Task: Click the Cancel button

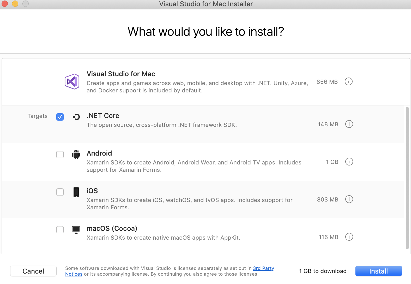Action: [33, 271]
